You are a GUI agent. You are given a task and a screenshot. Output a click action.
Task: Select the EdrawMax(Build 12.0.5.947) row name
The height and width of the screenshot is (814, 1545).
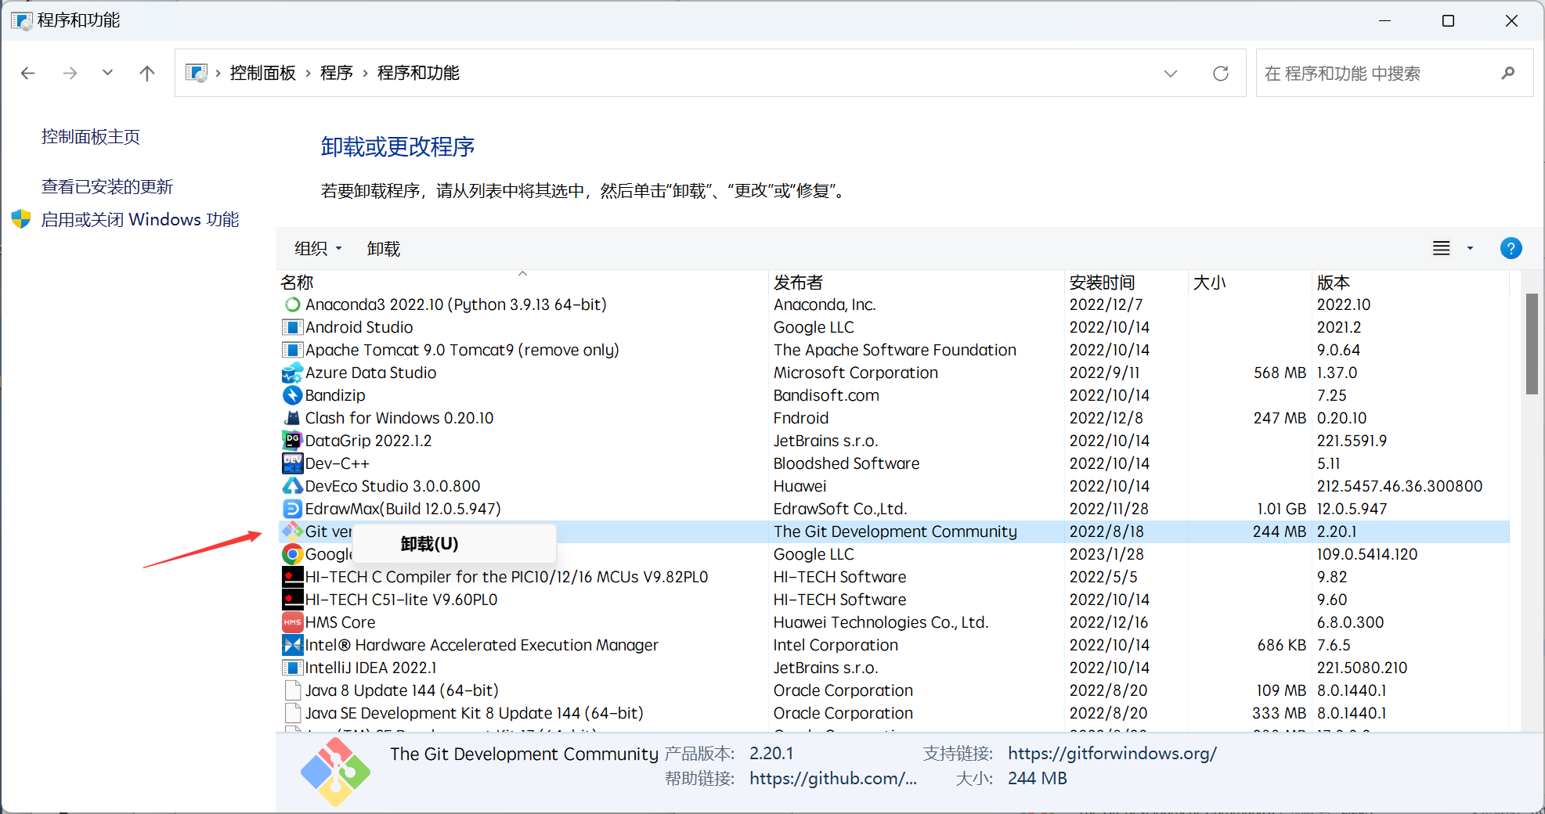point(402,509)
